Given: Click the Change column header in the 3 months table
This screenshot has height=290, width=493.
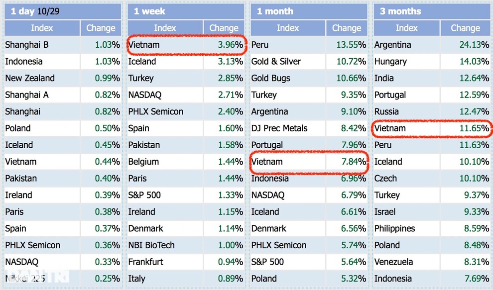Looking at the screenshot, I should 465,28.
